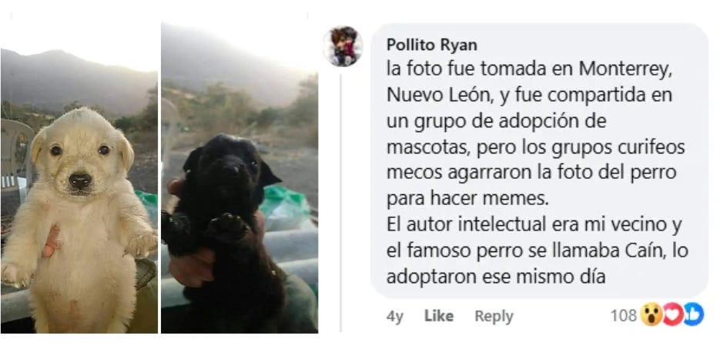Collapse thread via vertical line below avatar
This screenshot has width=720, height=343.
(341, 202)
